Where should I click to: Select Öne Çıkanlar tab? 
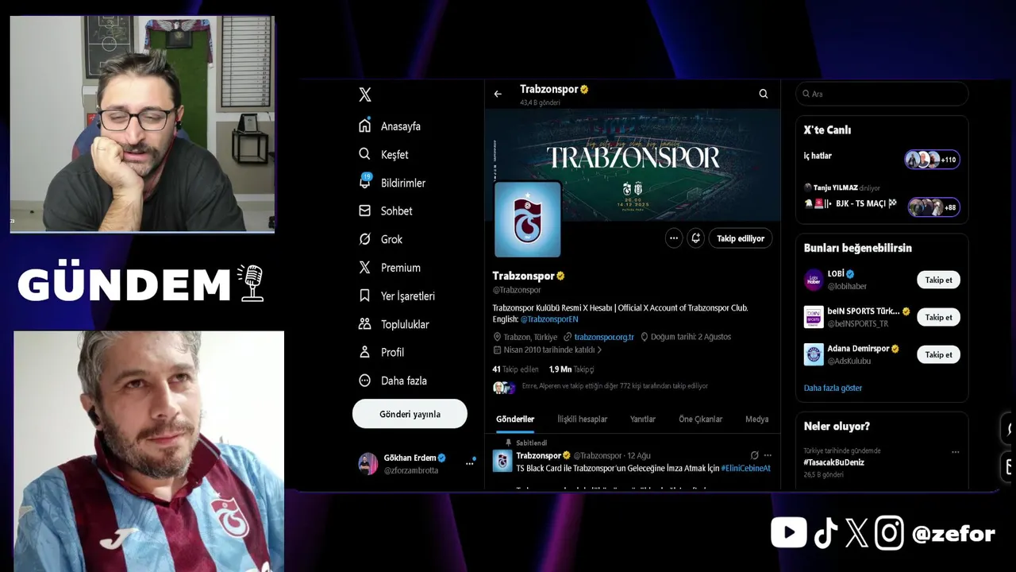[x=700, y=419]
